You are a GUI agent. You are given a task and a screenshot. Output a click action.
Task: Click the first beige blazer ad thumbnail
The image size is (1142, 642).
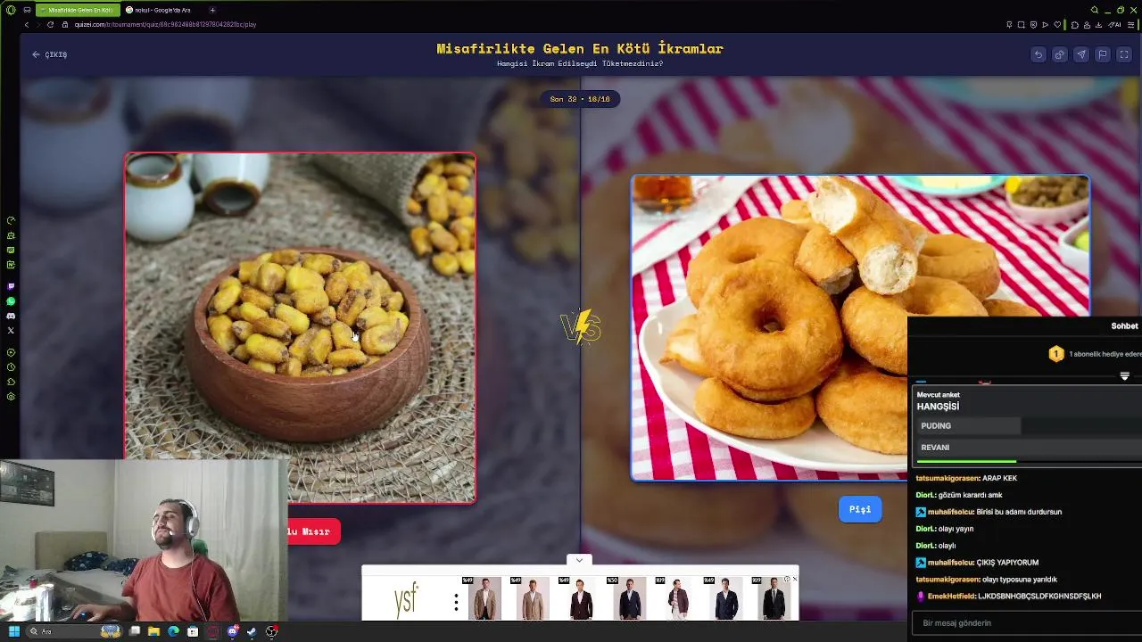click(485, 598)
